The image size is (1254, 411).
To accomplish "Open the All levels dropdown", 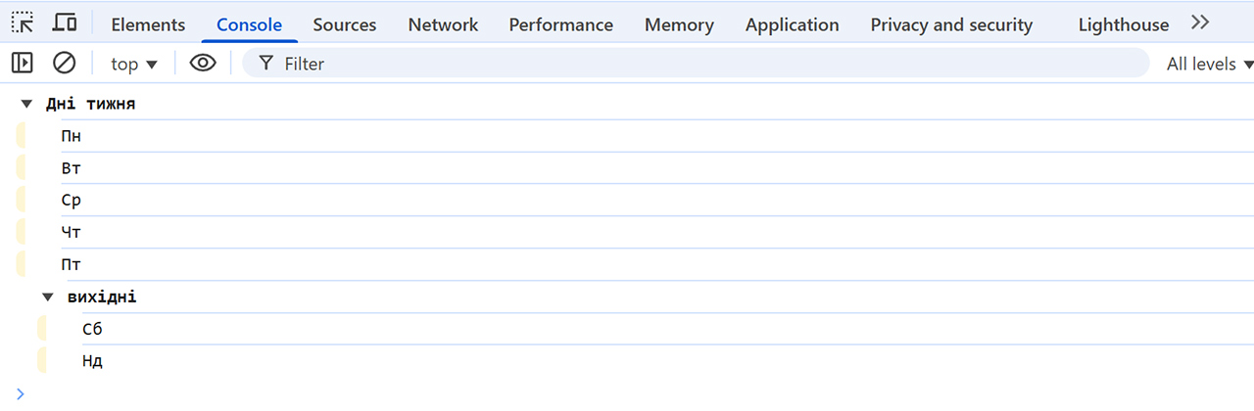I will click(1210, 64).
